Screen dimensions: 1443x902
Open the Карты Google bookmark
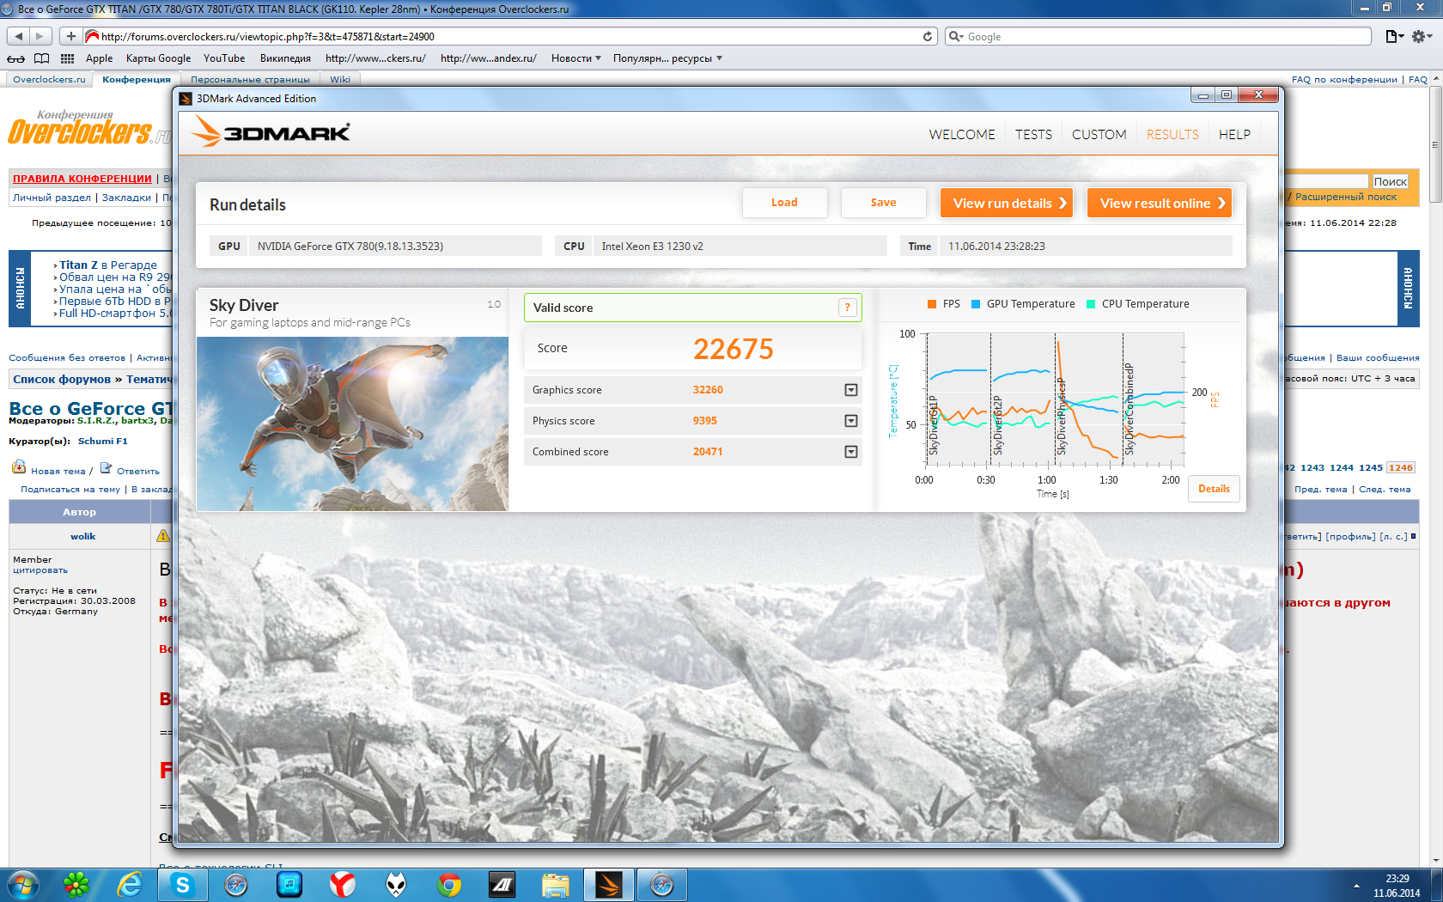point(158,58)
